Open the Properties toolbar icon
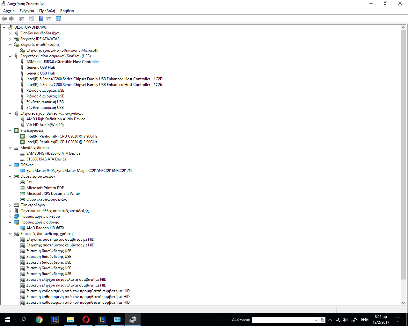The width and height of the screenshot is (408, 326). click(31, 18)
